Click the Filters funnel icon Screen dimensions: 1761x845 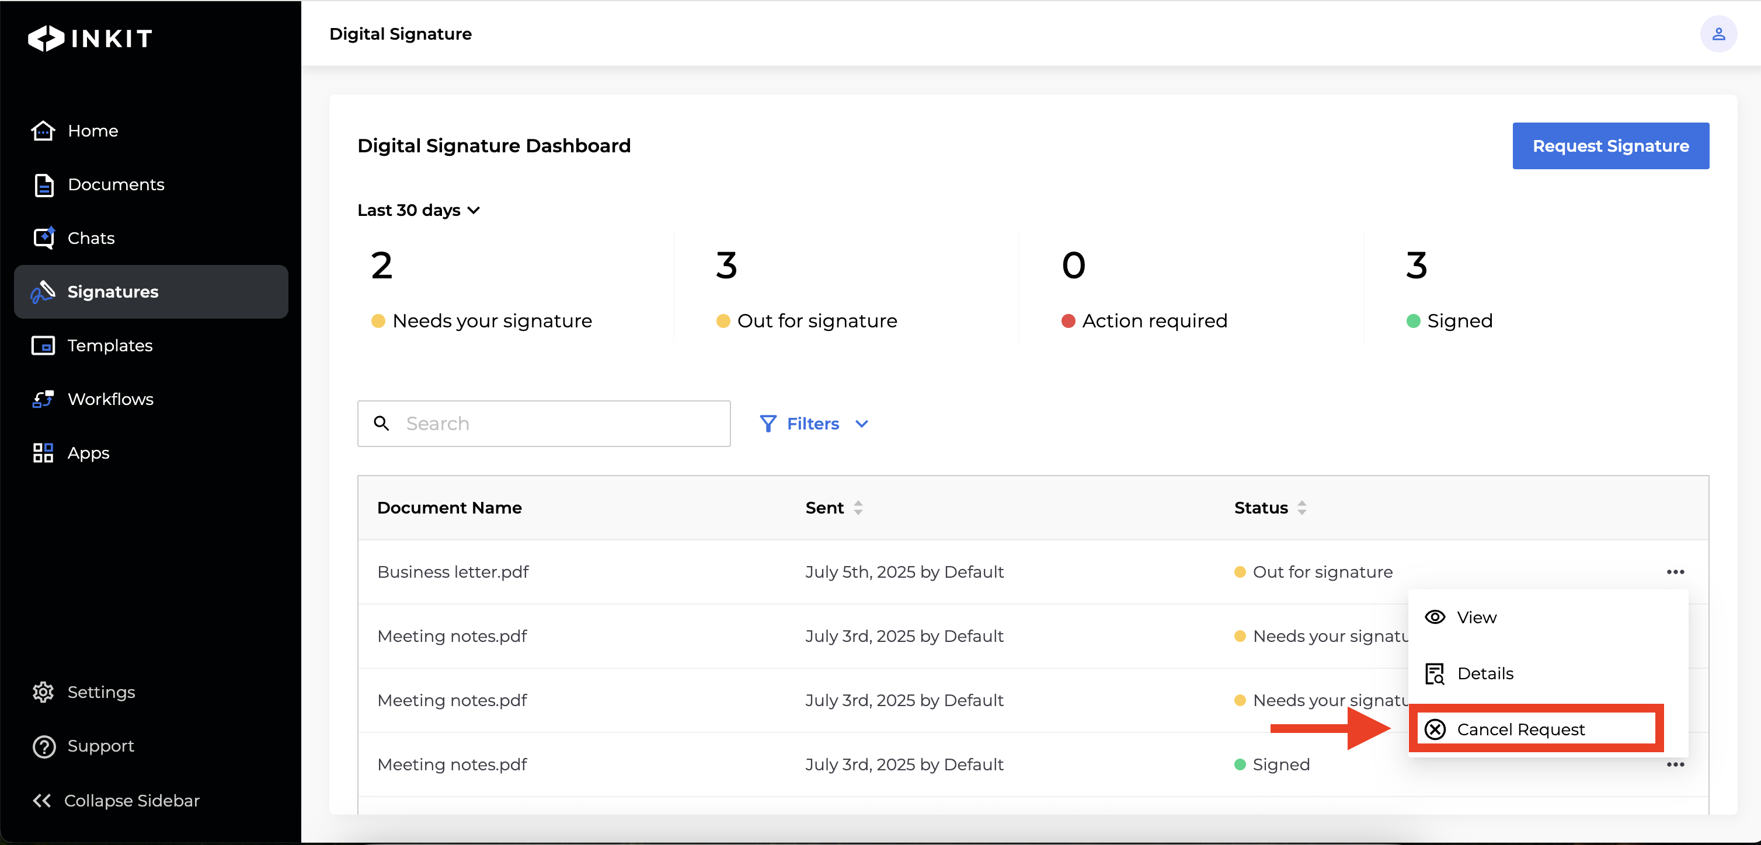click(768, 424)
